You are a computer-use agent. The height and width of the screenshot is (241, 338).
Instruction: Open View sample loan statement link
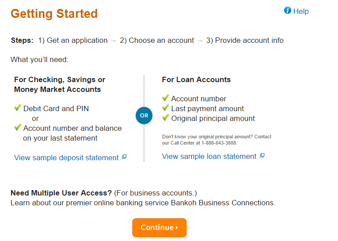tap(209, 156)
